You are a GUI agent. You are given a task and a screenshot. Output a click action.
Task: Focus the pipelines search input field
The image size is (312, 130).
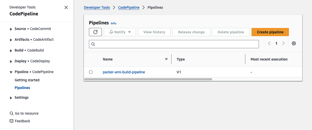click(x=174, y=44)
